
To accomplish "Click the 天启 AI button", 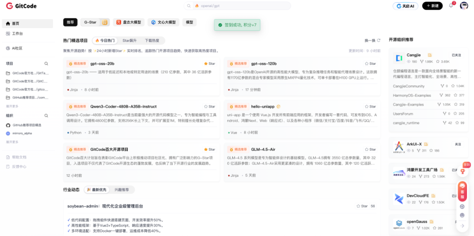I will (x=406, y=6).
